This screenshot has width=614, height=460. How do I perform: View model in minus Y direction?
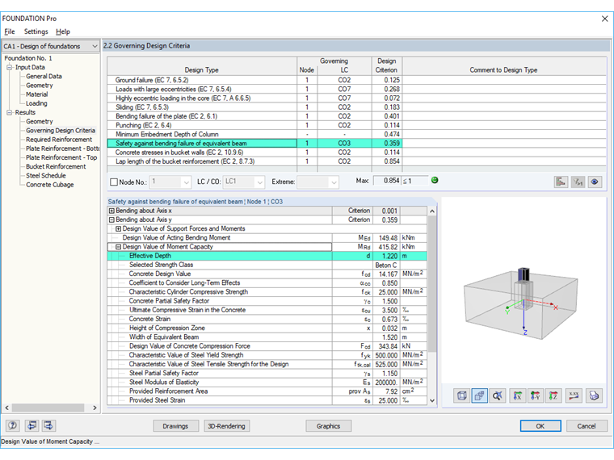(x=536, y=396)
